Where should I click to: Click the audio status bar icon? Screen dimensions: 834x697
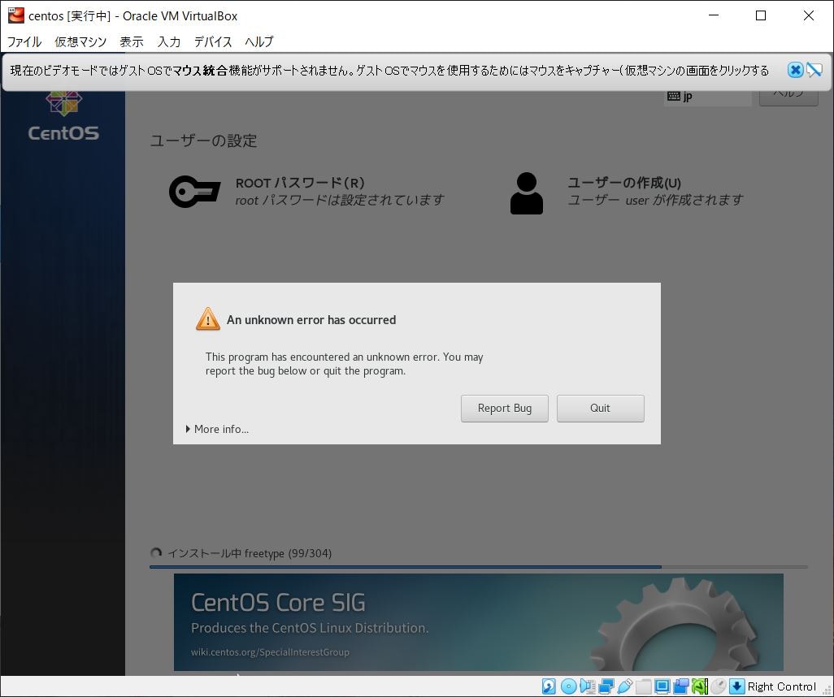[x=588, y=686]
